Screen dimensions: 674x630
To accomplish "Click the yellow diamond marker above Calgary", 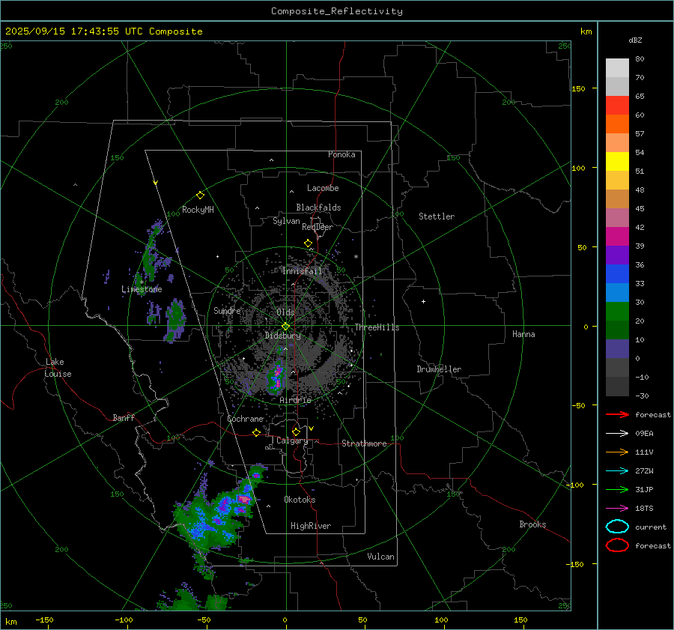I will tap(296, 431).
